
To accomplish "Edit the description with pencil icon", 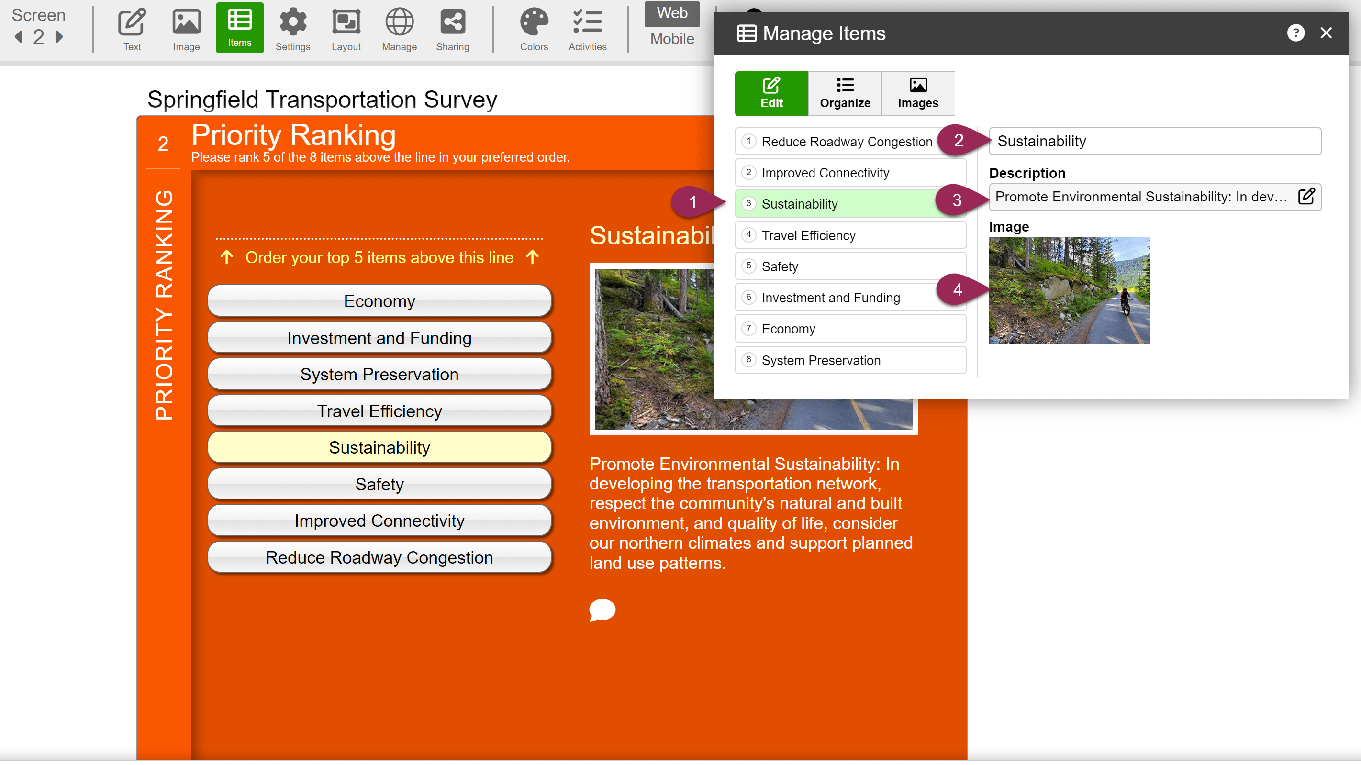I will [1305, 197].
